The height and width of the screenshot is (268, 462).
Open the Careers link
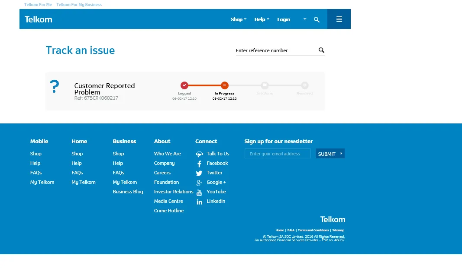(x=162, y=173)
